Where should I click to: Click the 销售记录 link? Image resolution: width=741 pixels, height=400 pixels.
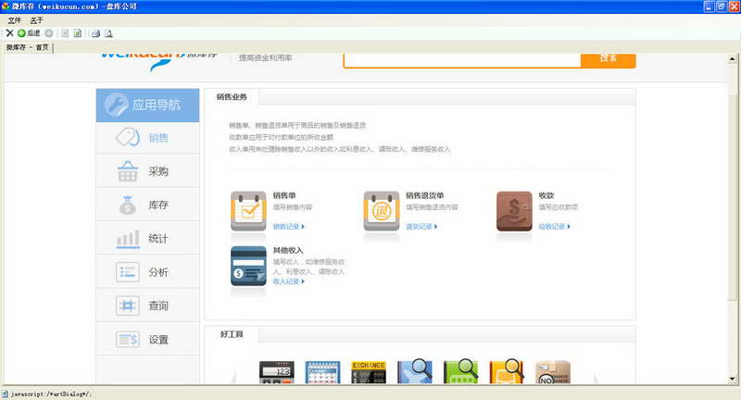(x=288, y=226)
